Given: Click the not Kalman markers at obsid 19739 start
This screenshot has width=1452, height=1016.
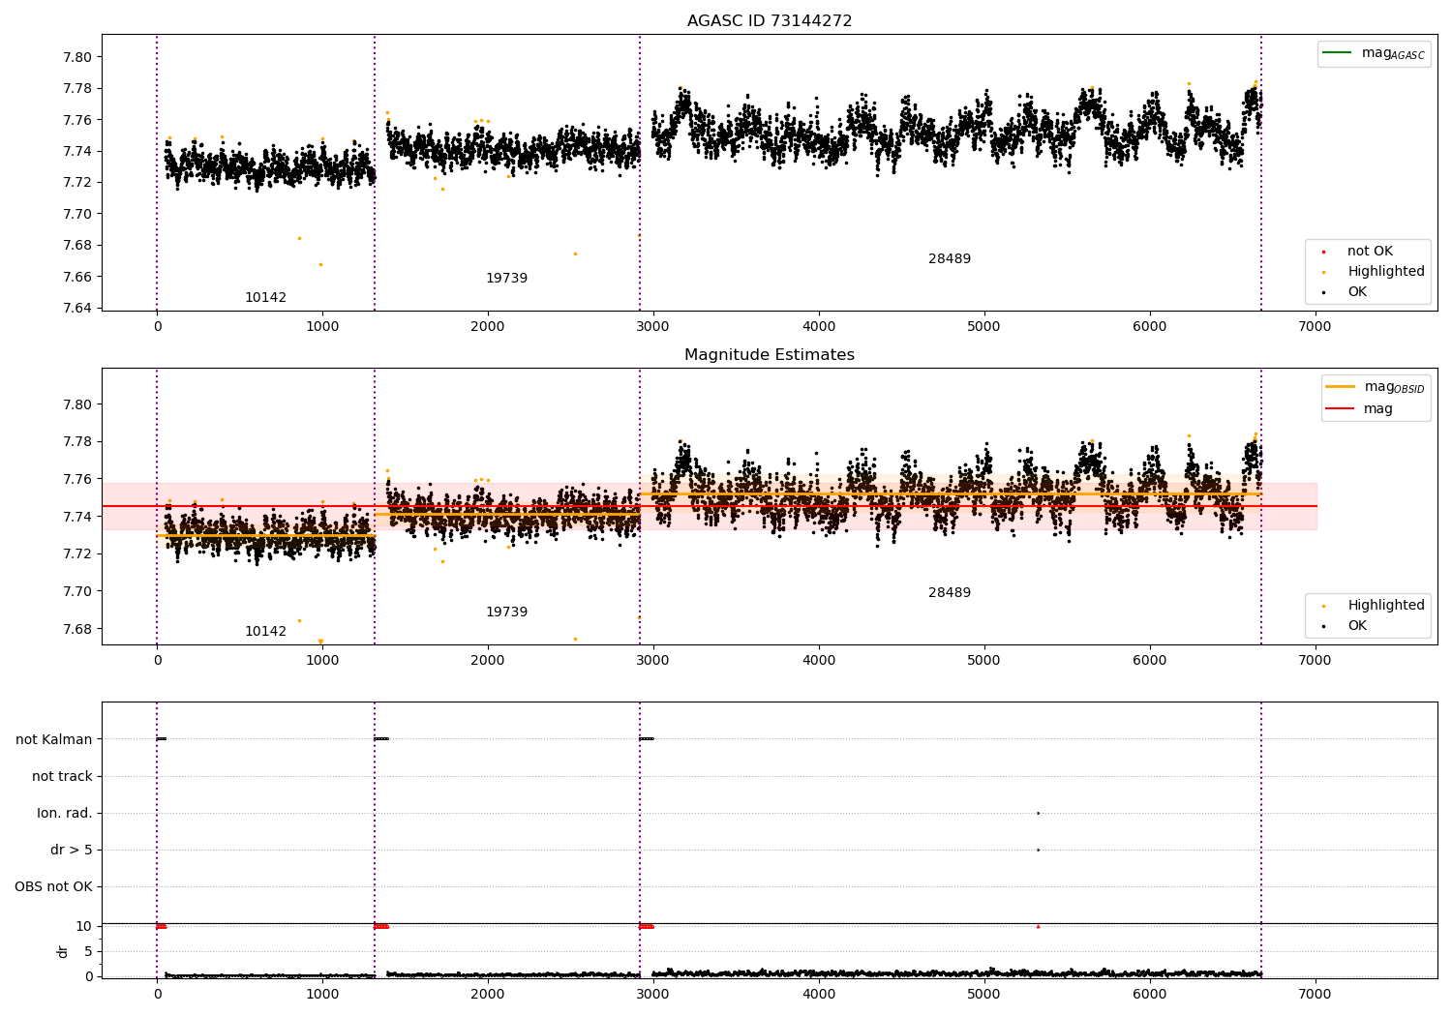Looking at the screenshot, I should point(381,739).
